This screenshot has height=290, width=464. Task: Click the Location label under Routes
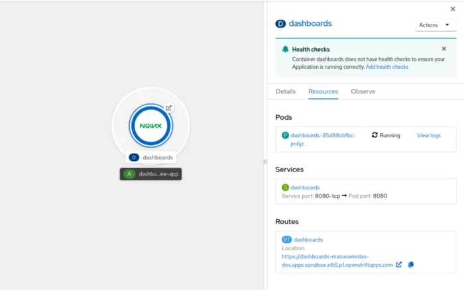pyautogui.click(x=293, y=248)
